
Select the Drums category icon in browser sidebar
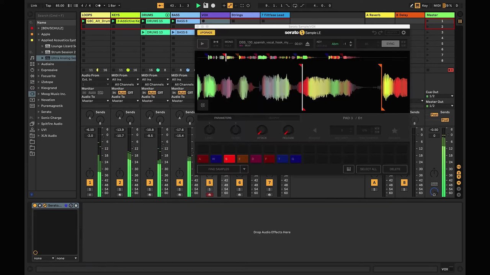(32, 64)
